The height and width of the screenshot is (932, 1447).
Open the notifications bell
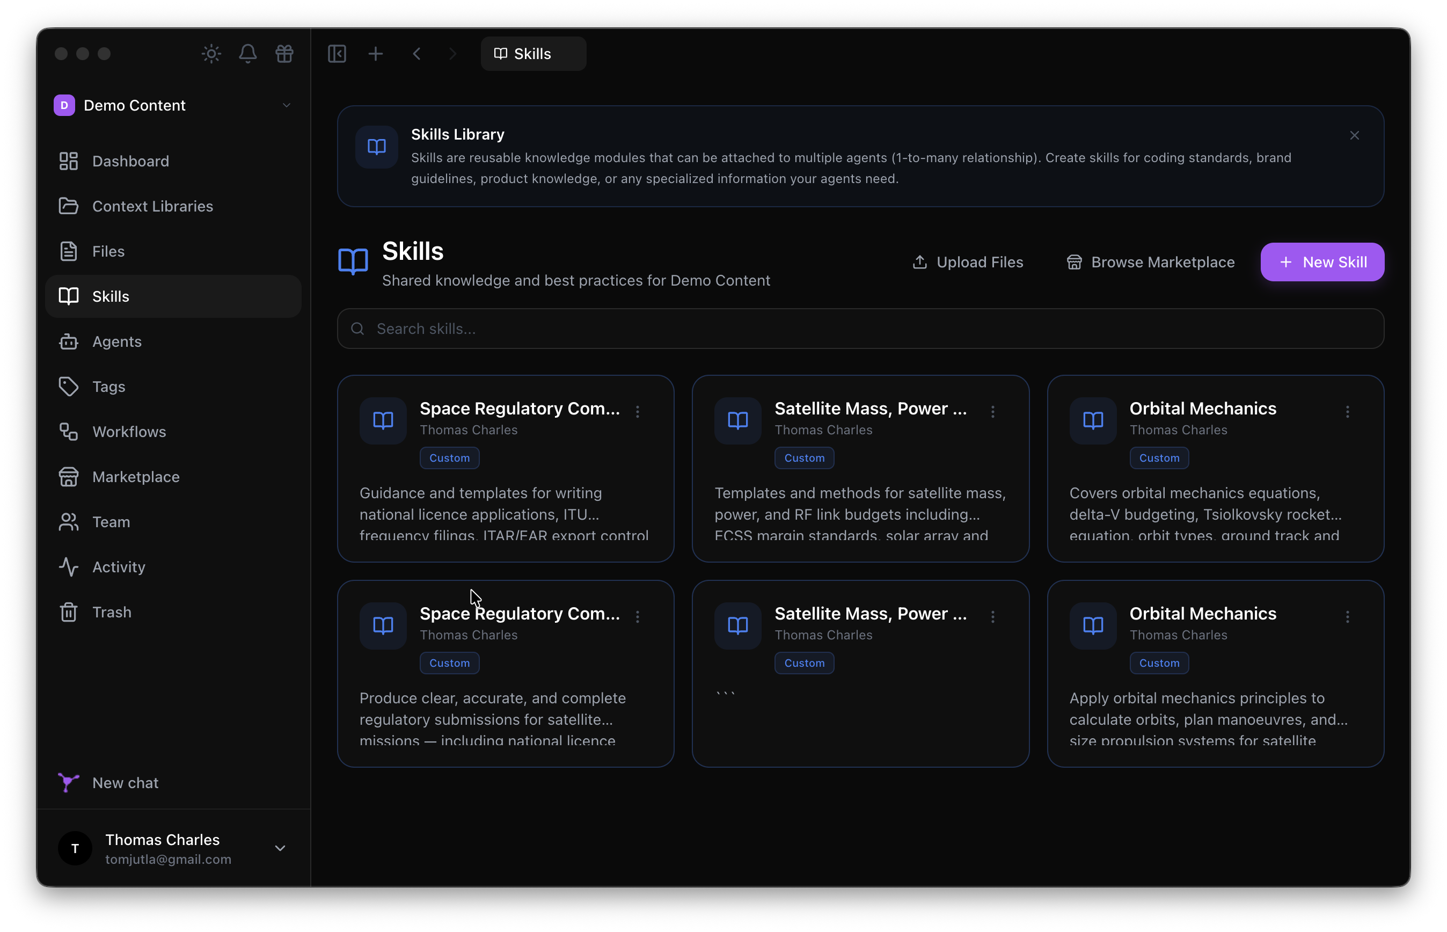click(x=247, y=54)
